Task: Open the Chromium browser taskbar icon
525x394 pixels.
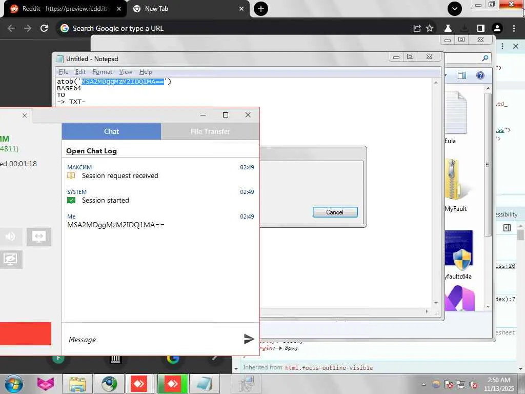Action: pyautogui.click(x=109, y=384)
